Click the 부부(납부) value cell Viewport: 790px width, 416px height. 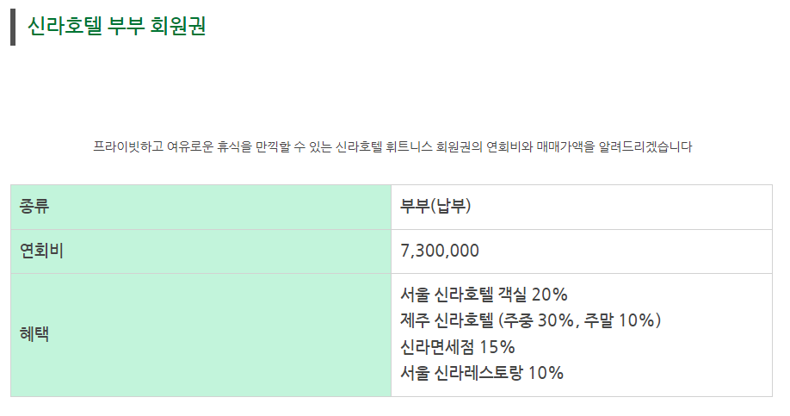(x=582, y=207)
